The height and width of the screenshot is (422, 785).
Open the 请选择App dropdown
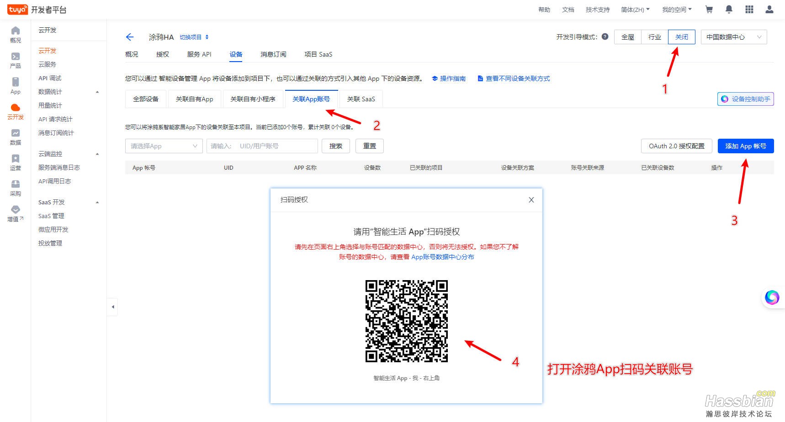pos(164,146)
